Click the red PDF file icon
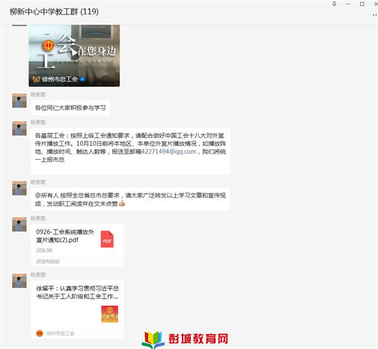378x349 pixels. point(107,239)
